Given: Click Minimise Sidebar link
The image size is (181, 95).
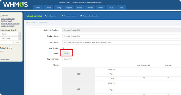Looking at the screenshot, I should (5, 59).
